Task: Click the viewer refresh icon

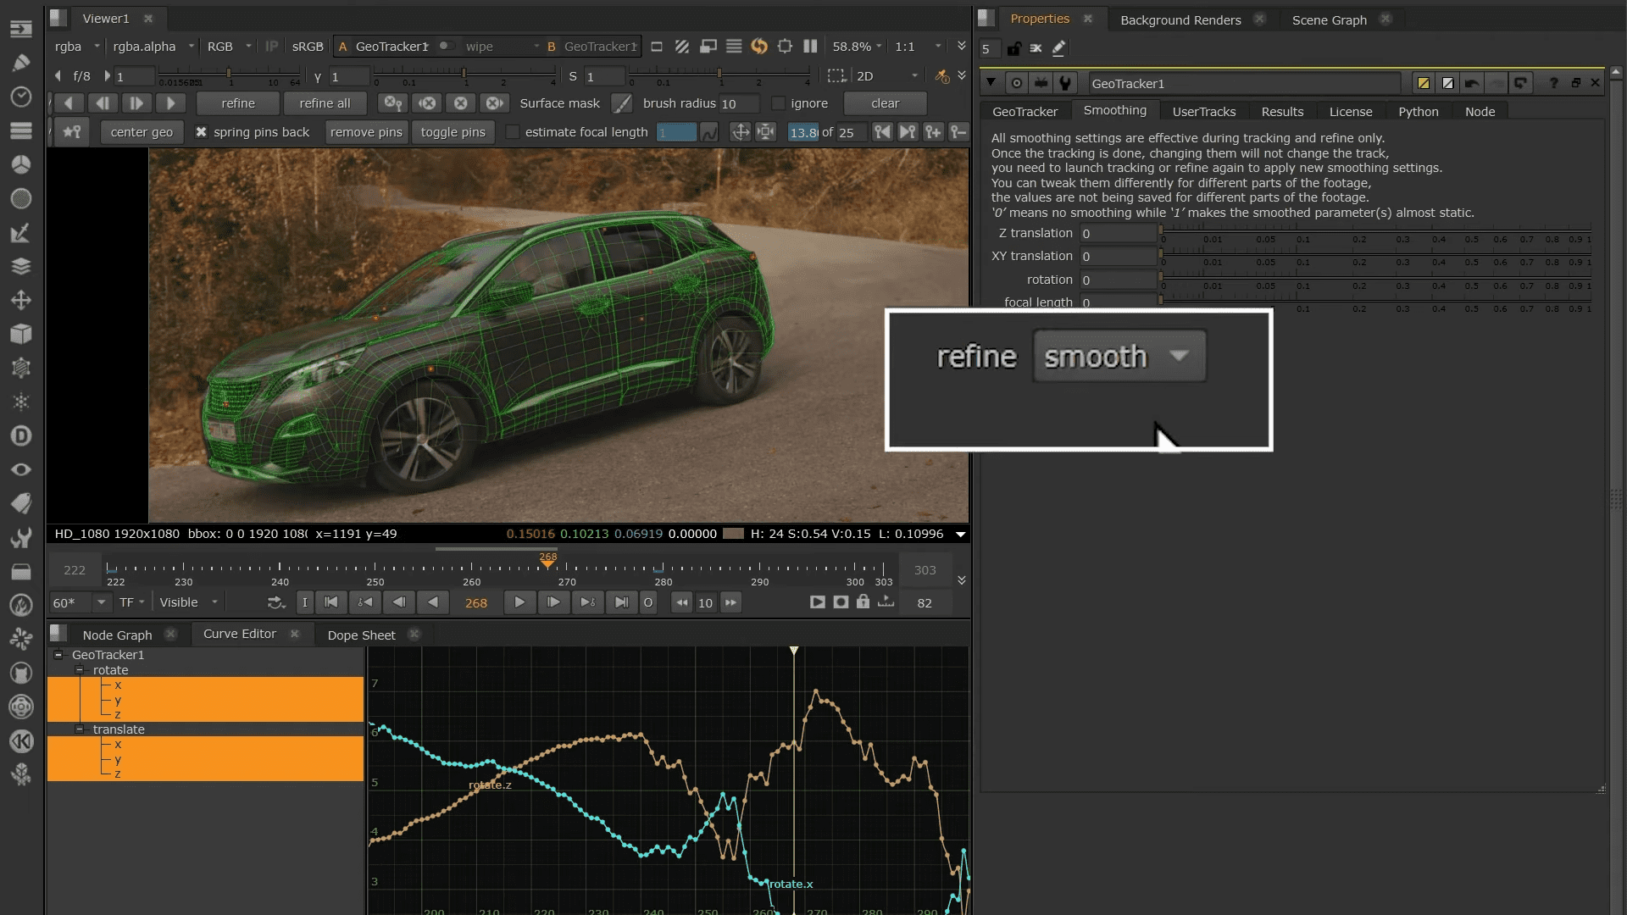Action: pyautogui.click(x=759, y=47)
